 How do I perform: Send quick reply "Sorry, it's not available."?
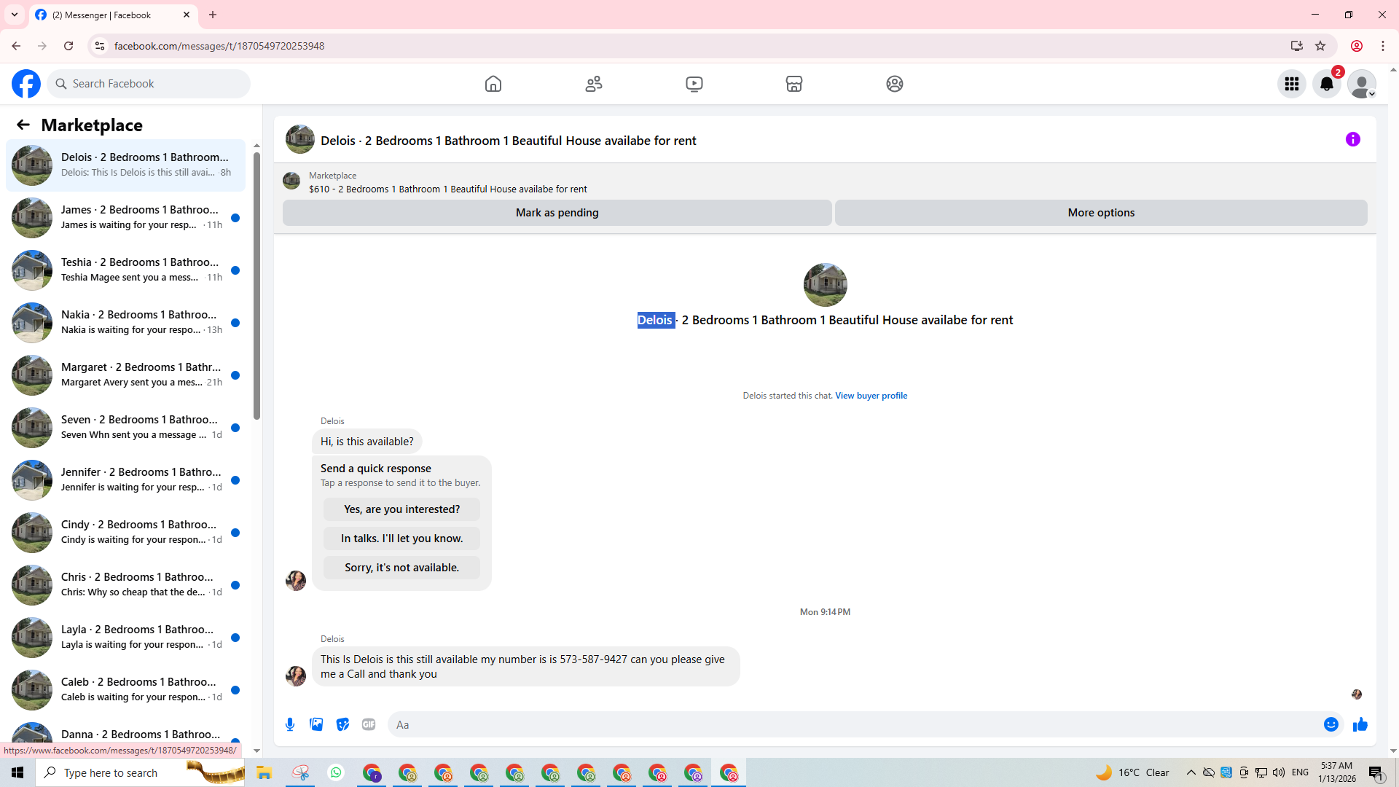click(x=401, y=568)
